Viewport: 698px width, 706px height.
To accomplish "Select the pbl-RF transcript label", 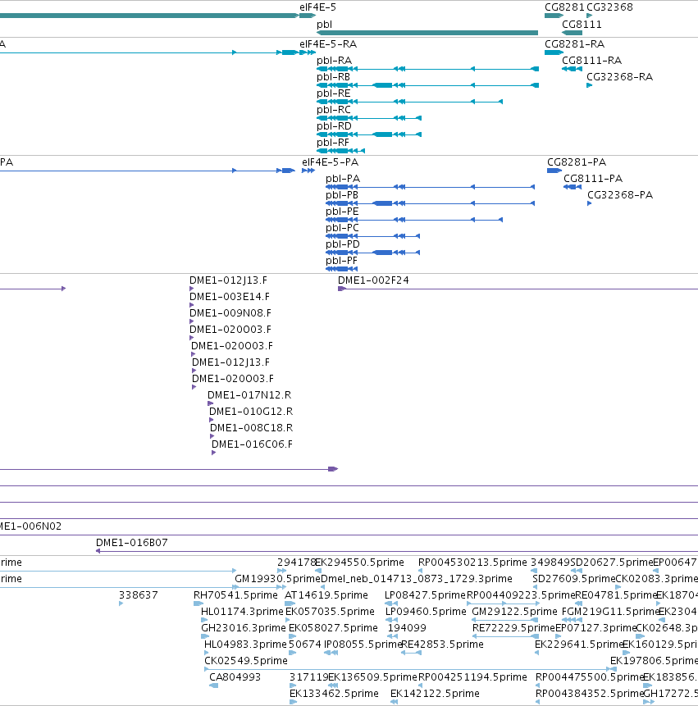I will point(333,143).
